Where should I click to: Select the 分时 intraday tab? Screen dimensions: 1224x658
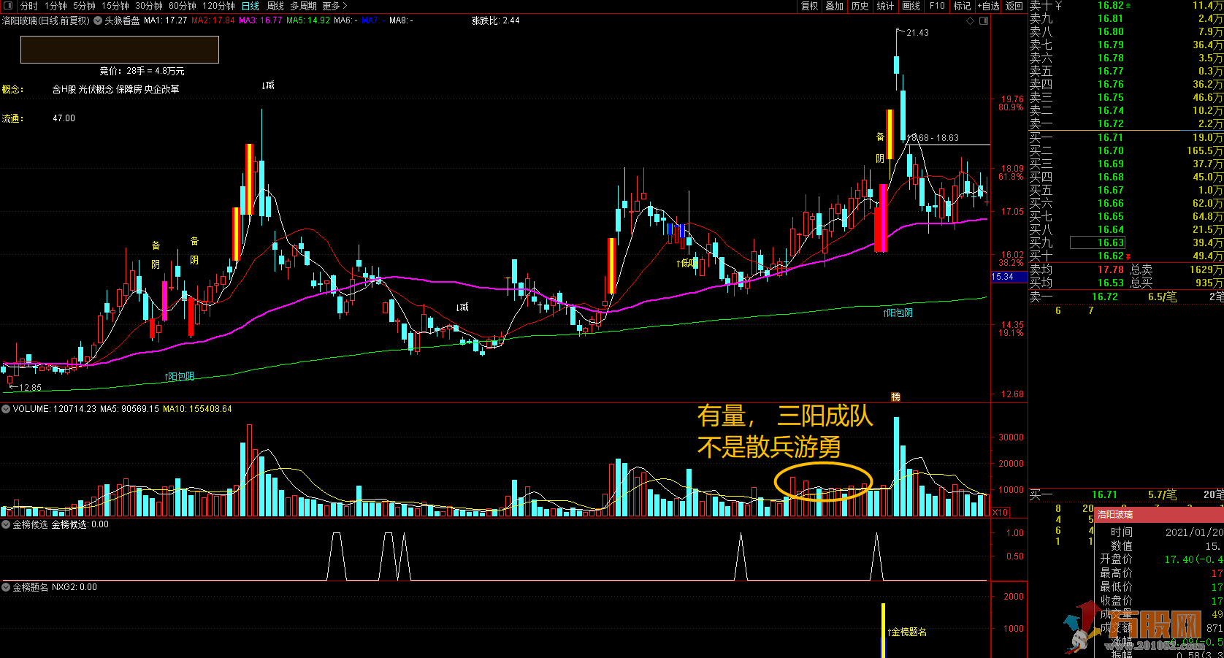click(28, 6)
